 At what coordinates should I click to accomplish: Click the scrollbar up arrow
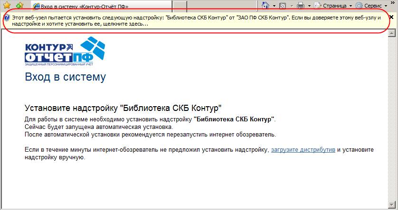tap(392, 33)
